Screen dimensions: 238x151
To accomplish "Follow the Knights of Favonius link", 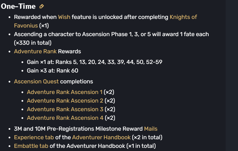I will point(183,17).
